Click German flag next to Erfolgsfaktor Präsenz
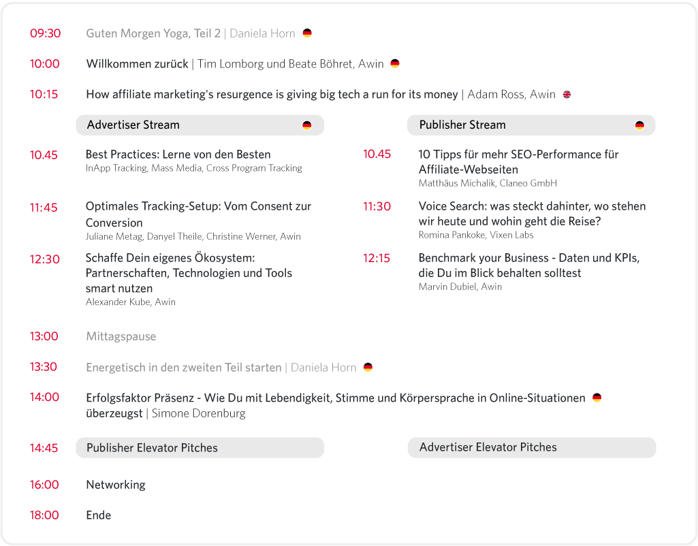 [x=597, y=398]
